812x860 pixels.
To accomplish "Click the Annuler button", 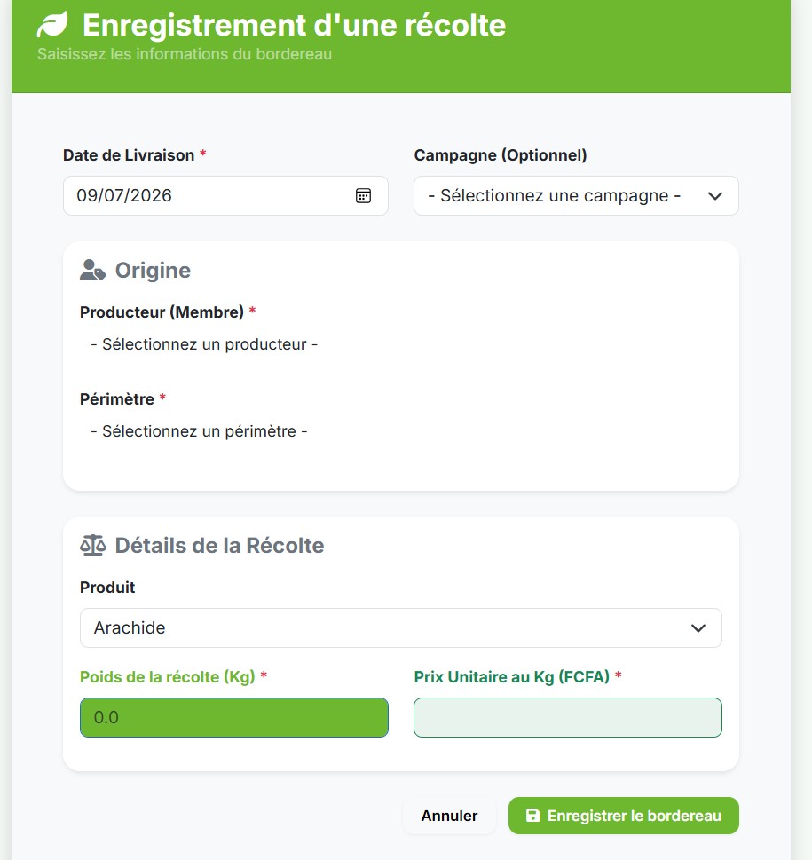I will 449,816.
